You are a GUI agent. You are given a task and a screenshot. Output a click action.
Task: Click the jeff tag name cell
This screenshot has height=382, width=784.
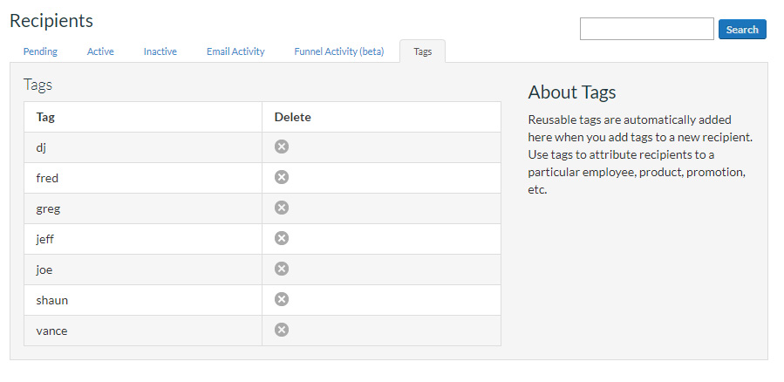[x=45, y=239]
